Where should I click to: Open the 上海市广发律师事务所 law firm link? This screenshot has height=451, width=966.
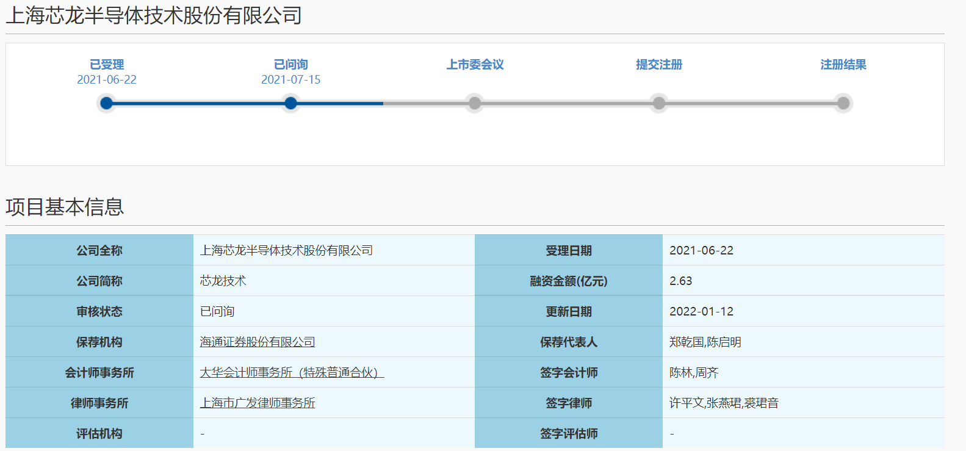pos(258,403)
